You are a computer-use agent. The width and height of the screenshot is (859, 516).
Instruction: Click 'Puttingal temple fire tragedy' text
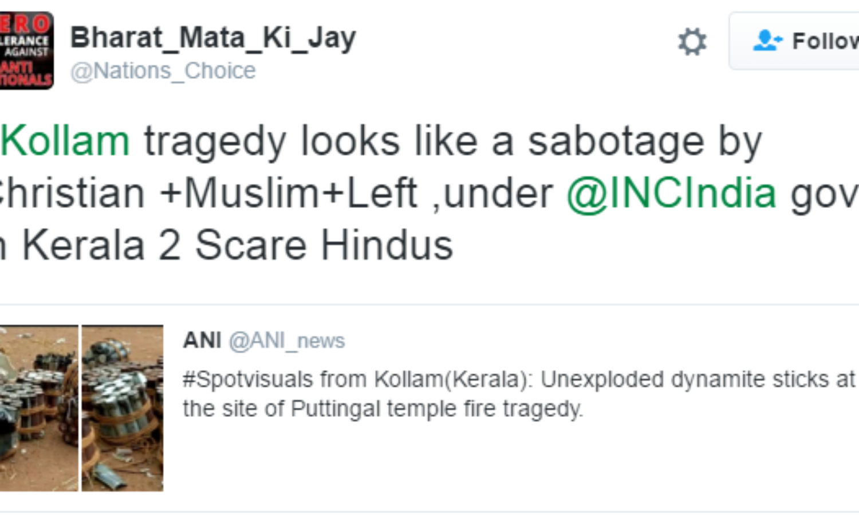point(437,409)
